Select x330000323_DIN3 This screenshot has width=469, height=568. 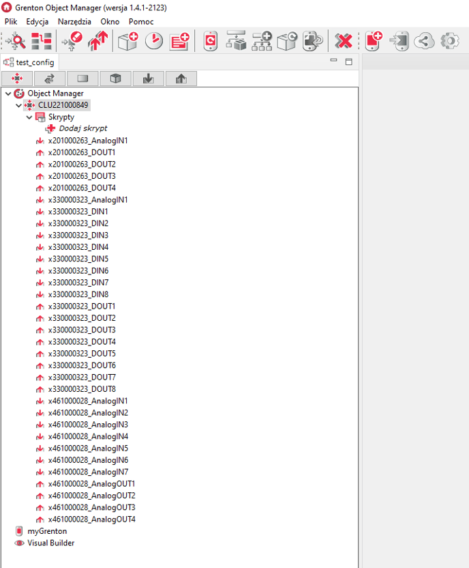[78, 236]
